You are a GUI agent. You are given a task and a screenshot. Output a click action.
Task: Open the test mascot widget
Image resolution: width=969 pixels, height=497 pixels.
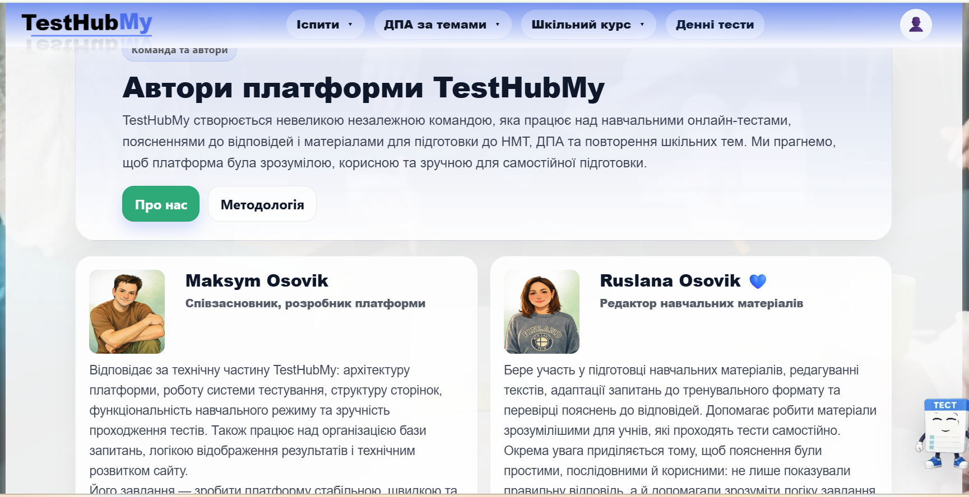point(943,434)
